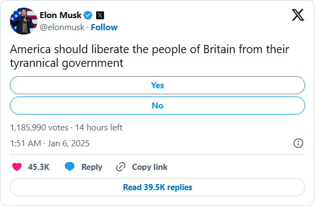The width and height of the screenshot is (315, 206).
Task: Click the Reply label
Action: click(x=92, y=167)
